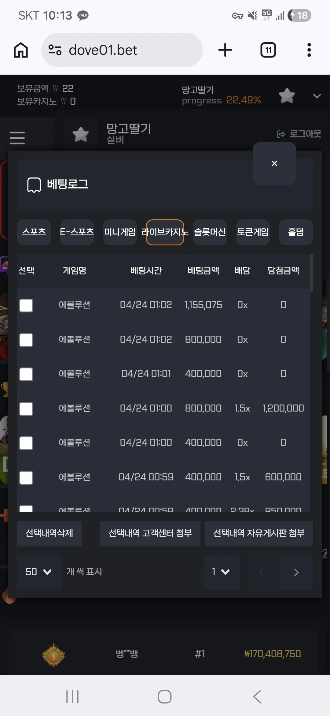Viewport: 330px width, 716px height.
Task: Tap the browser home icon
Action: coord(21,50)
